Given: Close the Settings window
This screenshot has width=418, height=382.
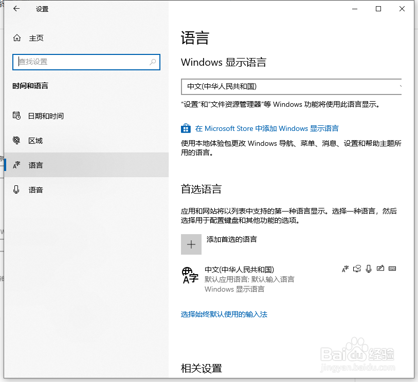Looking at the screenshot, I should 402,9.
